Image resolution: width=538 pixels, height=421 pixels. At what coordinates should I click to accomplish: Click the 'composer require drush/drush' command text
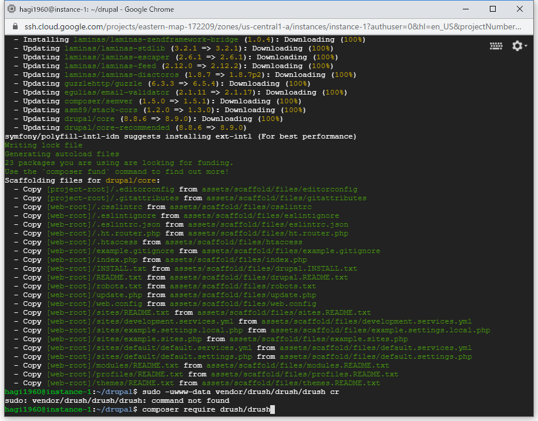(x=206, y=409)
